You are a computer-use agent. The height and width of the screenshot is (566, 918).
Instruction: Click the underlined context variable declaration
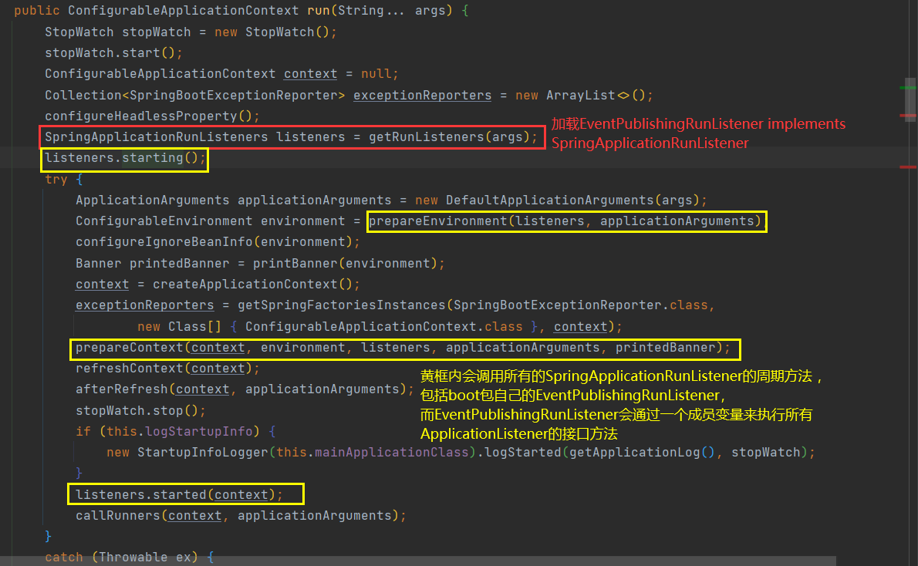(309, 73)
